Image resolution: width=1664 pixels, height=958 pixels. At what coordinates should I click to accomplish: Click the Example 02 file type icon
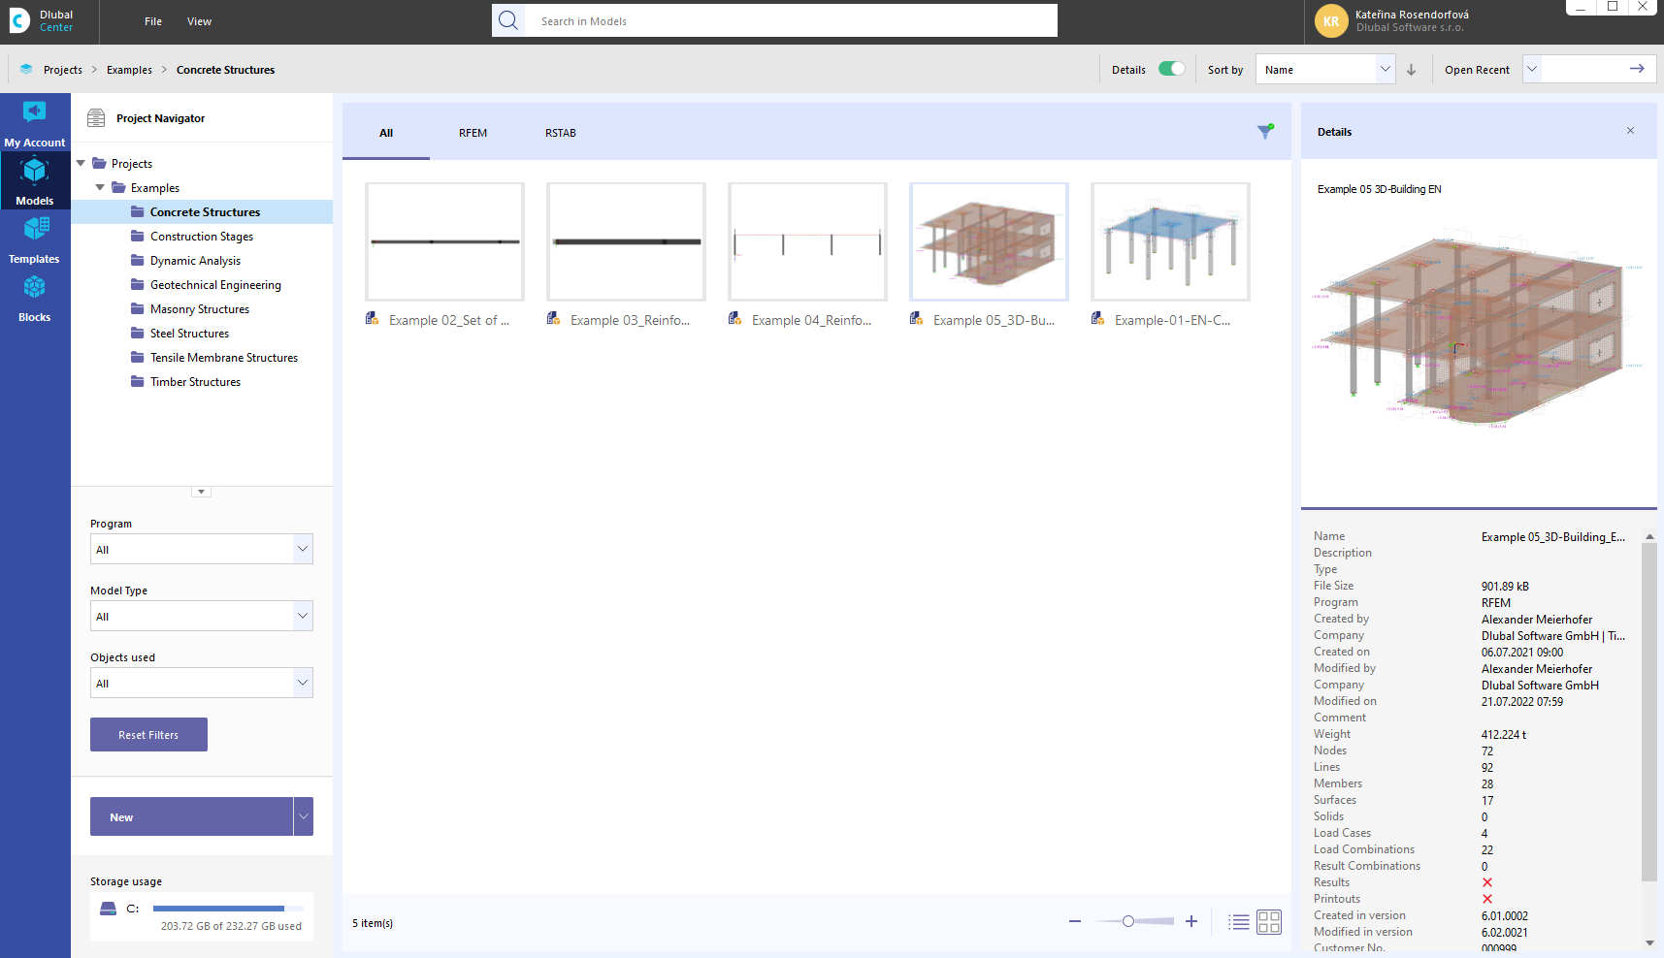point(372,318)
